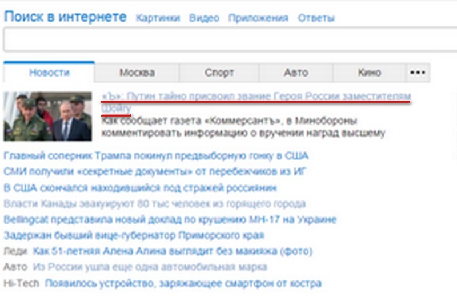Open the Приложения search link

pyautogui.click(x=258, y=18)
